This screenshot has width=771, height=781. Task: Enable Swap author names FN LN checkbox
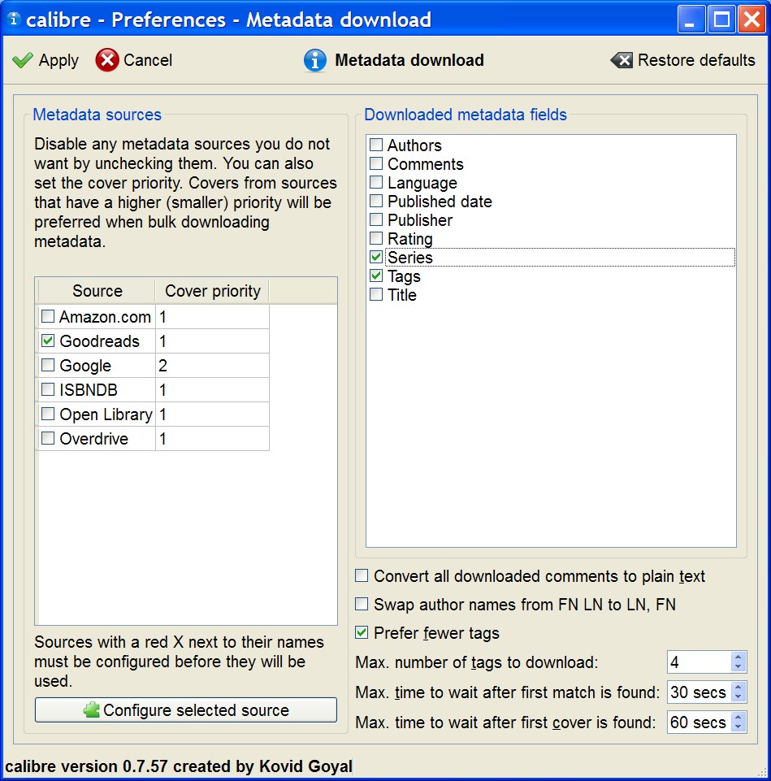(362, 604)
